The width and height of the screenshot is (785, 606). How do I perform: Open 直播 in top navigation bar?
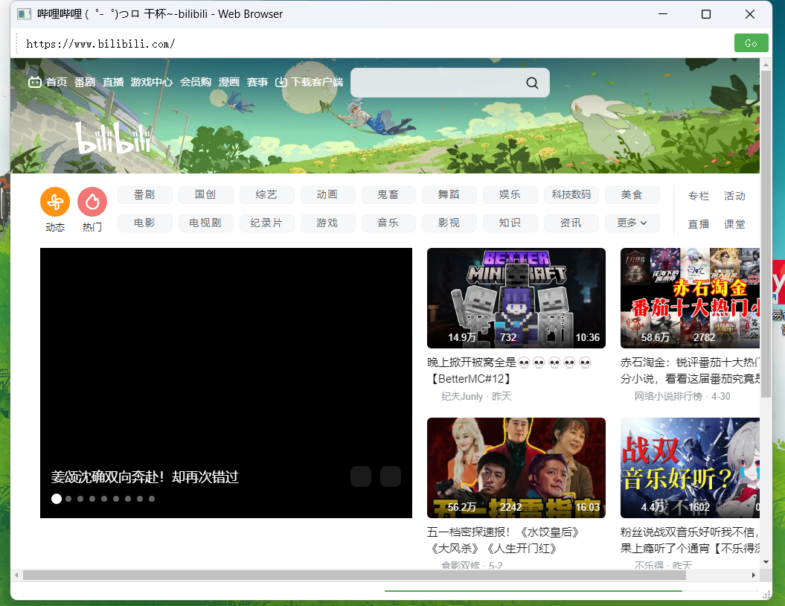(x=113, y=82)
